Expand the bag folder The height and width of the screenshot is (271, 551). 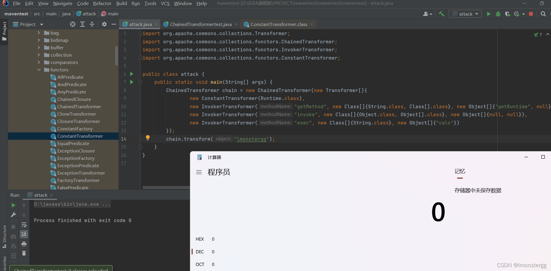[39, 33]
